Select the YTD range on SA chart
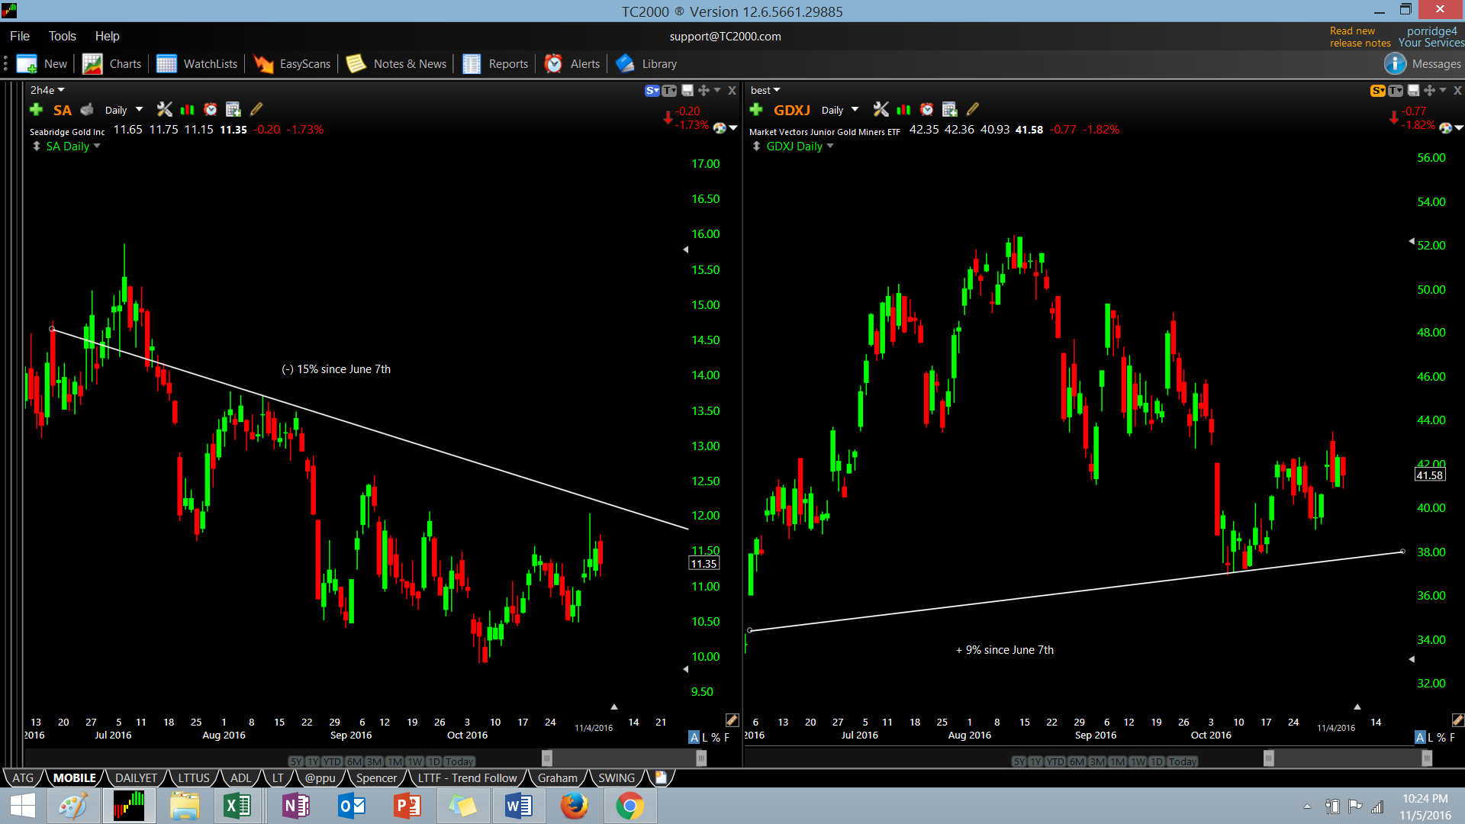 click(332, 761)
